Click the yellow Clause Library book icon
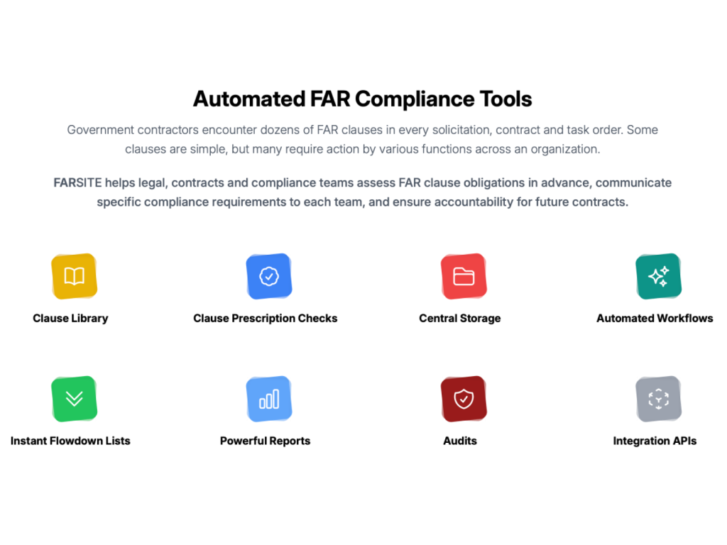727x545 pixels. (x=74, y=276)
